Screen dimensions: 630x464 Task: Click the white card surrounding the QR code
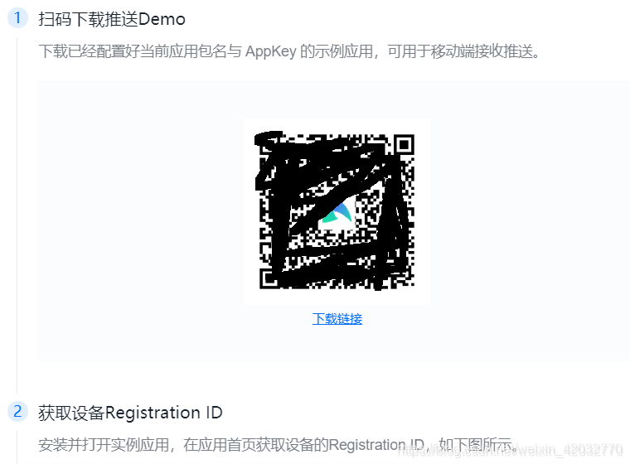(x=337, y=212)
